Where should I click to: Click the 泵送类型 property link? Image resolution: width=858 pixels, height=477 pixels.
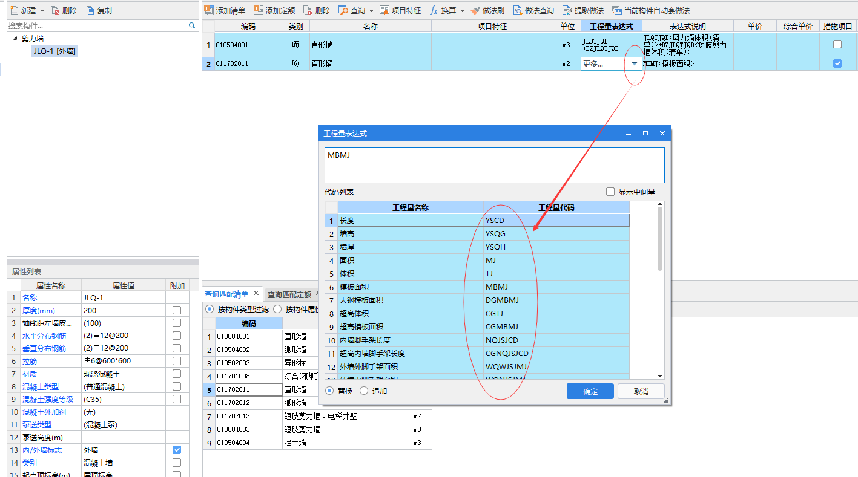click(x=37, y=424)
